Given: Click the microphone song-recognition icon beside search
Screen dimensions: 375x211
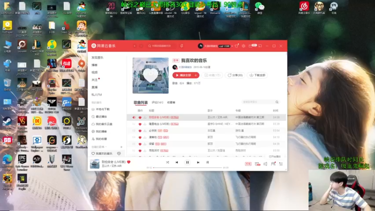Looking at the screenshot, I should [x=182, y=46].
